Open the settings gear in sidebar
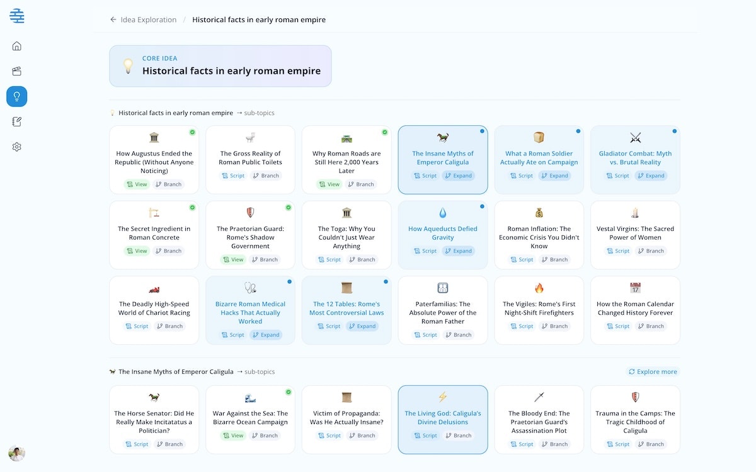 17,147
